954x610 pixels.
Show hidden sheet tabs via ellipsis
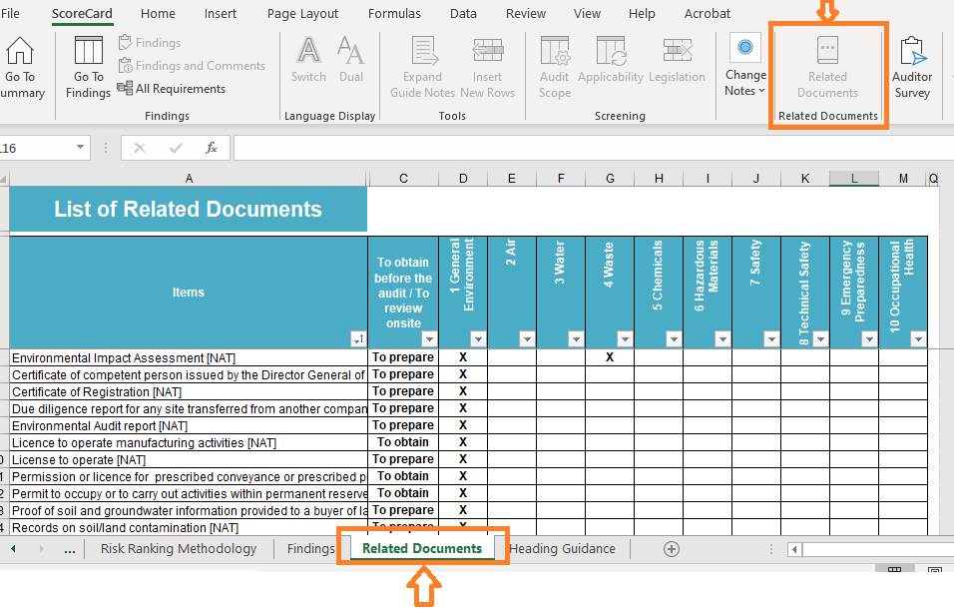70,549
